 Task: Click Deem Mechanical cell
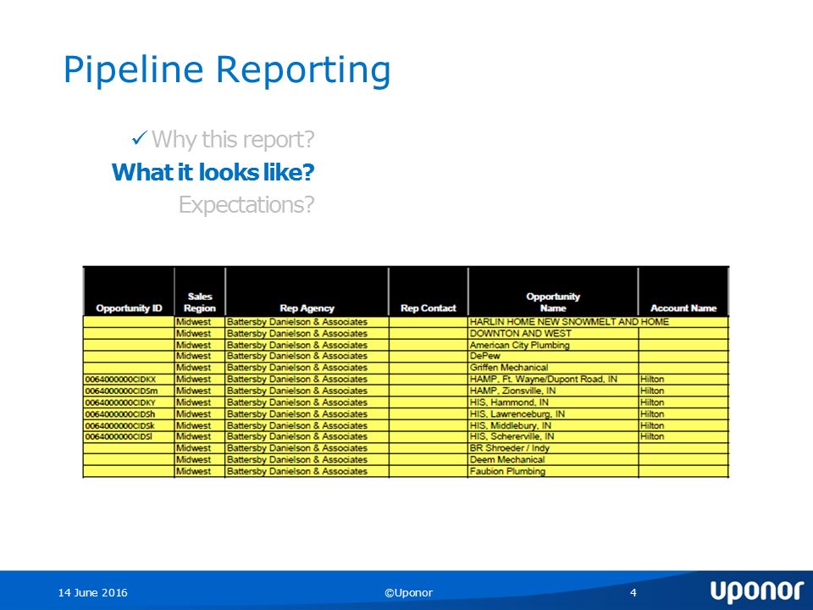pos(553,459)
